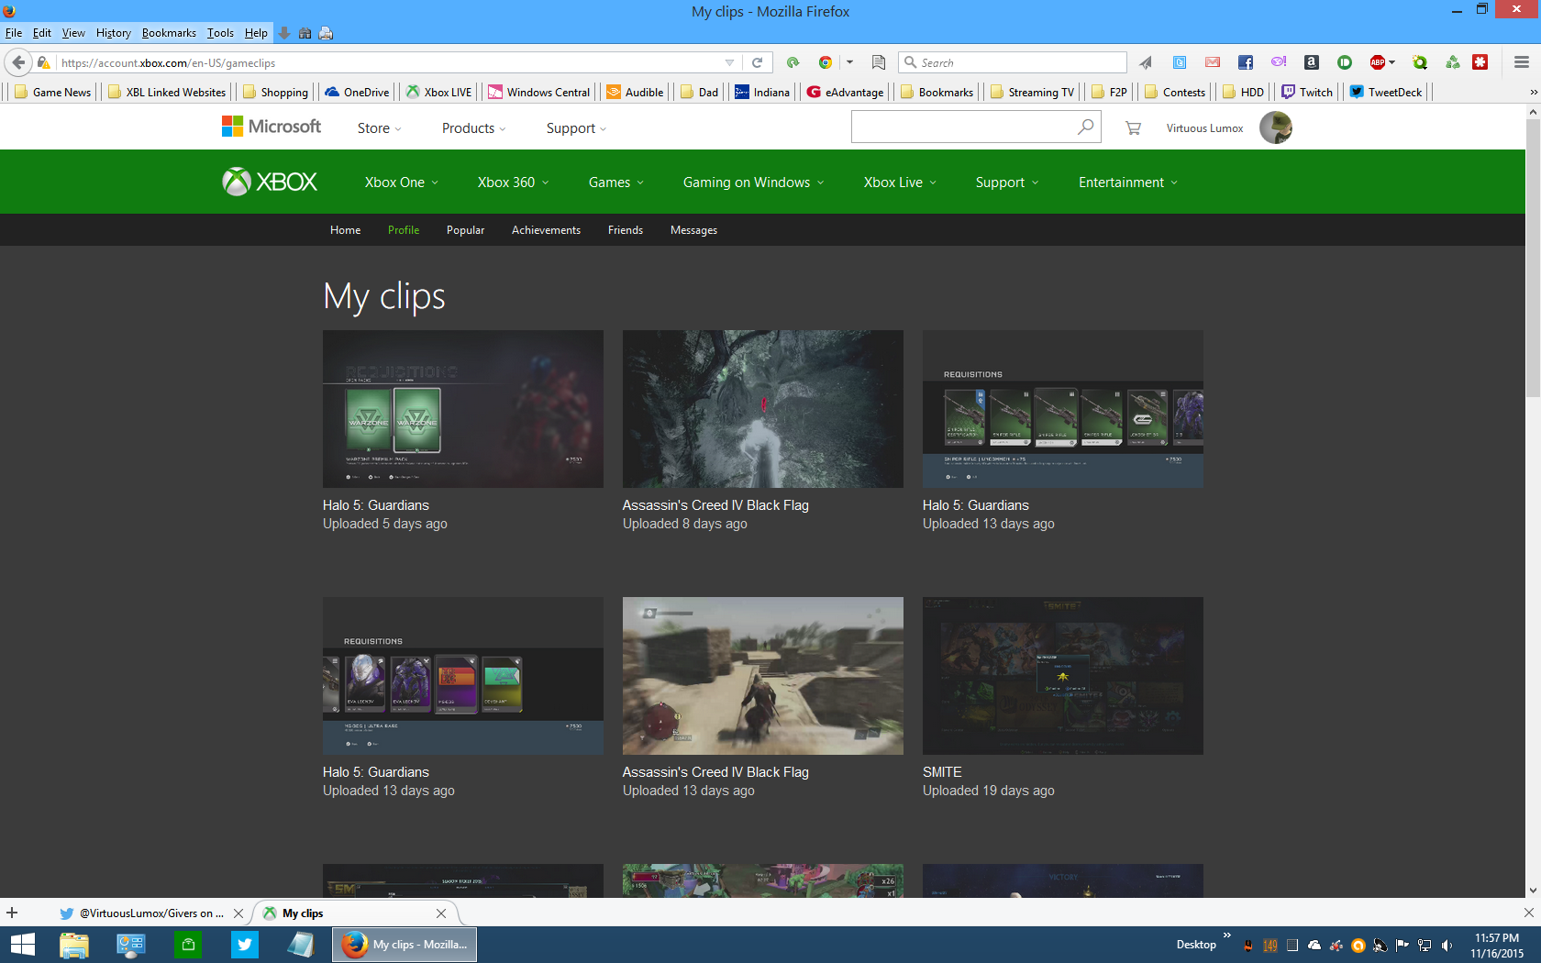Switch to the Friends tab
Viewport: 1541px width, 963px height.
click(626, 230)
